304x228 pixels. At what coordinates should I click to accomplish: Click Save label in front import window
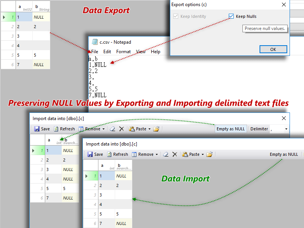coord(98,154)
